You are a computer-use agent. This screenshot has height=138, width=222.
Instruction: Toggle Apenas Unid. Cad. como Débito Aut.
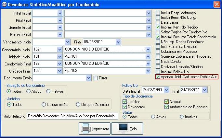(158, 77)
